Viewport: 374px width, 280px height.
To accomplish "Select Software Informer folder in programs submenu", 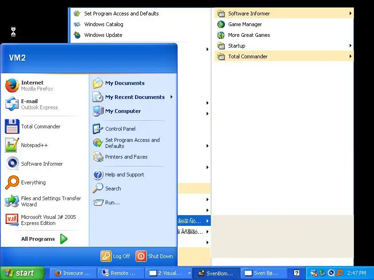I will pos(284,14).
